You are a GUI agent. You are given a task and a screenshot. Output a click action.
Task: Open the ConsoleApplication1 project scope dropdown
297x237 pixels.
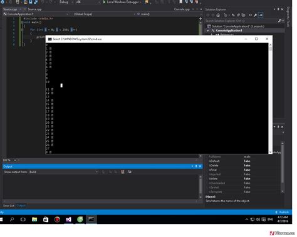click(x=36, y=14)
